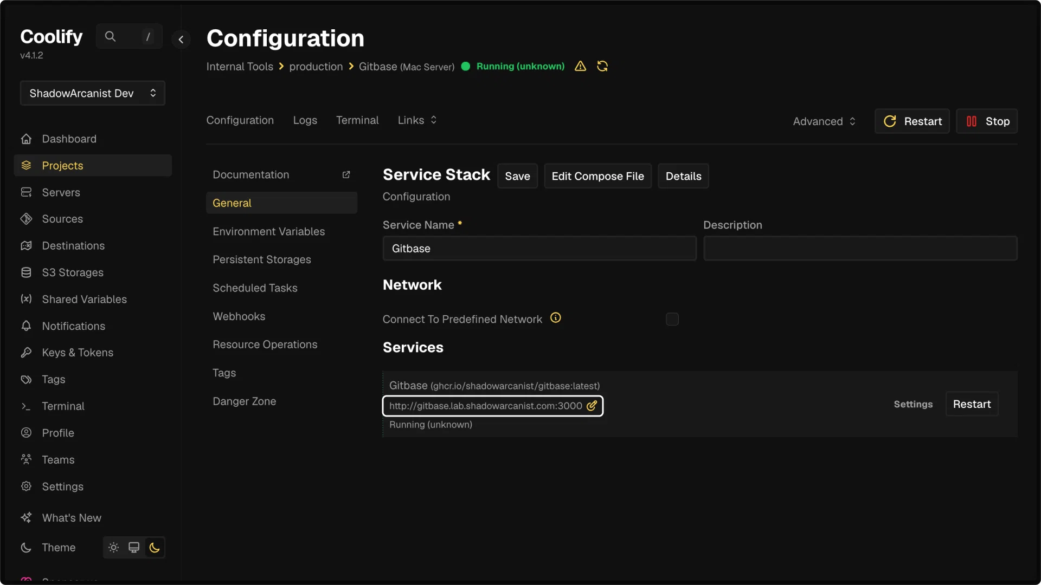Focus the Description input field
This screenshot has width=1041, height=585.
point(860,249)
